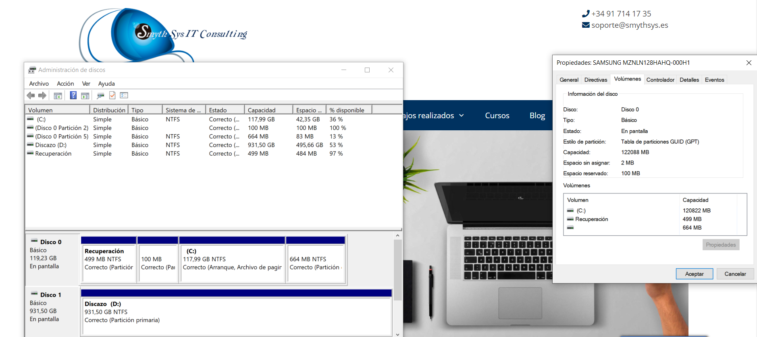Click the Forward arrow in Disk Management toolbar
Screen dimensions: 757x337
42,95
